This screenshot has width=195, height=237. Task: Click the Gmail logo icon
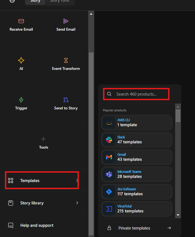pyautogui.click(x=109, y=157)
